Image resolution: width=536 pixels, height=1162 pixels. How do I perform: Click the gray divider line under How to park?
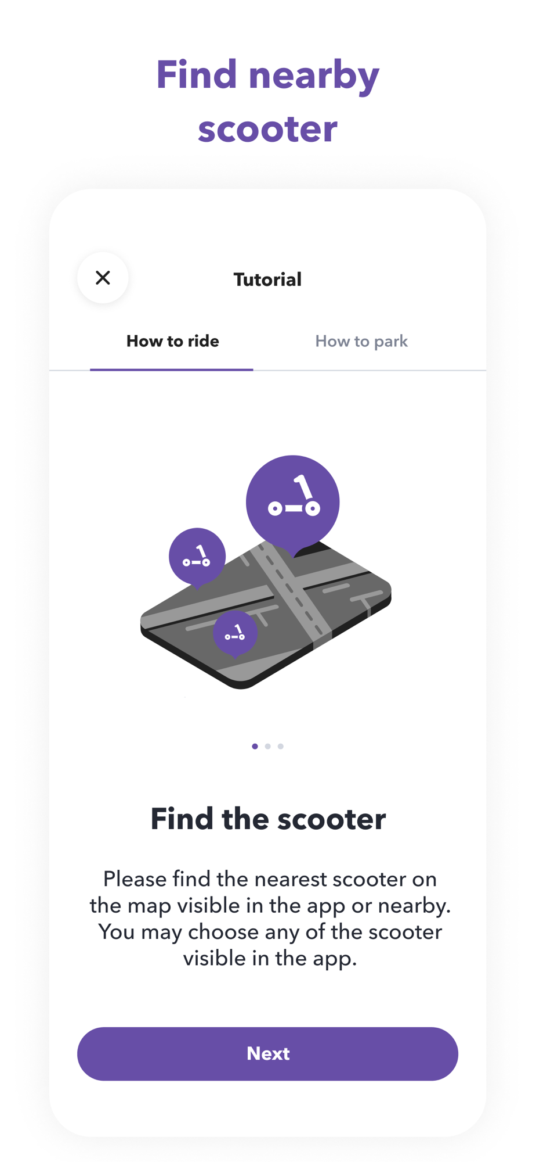pyautogui.click(x=370, y=370)
